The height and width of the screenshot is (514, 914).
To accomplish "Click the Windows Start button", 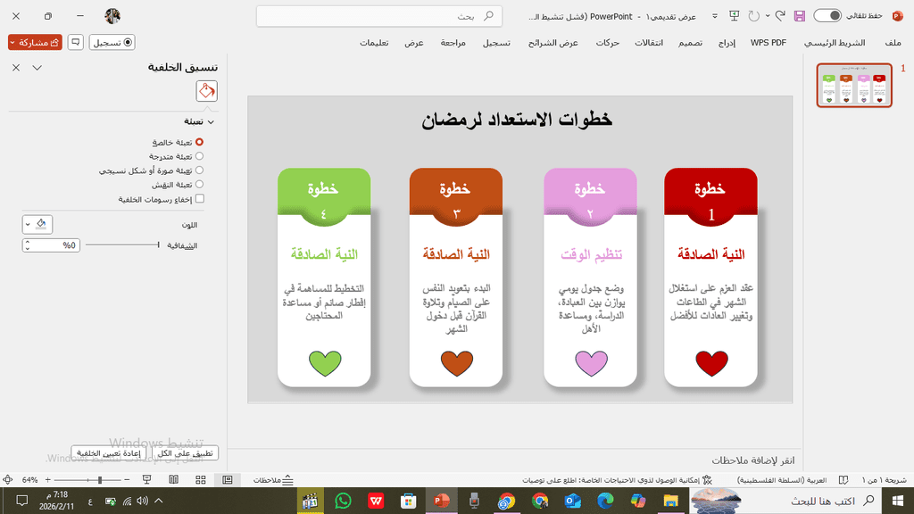I will [x=898, y=501].
